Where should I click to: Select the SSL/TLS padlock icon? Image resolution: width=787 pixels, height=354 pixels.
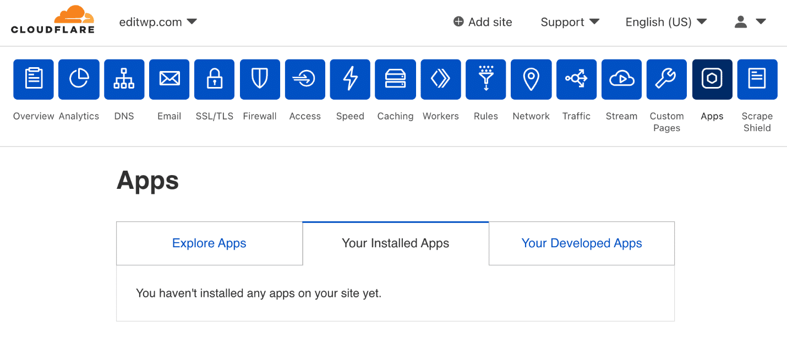tap(214, 79)
